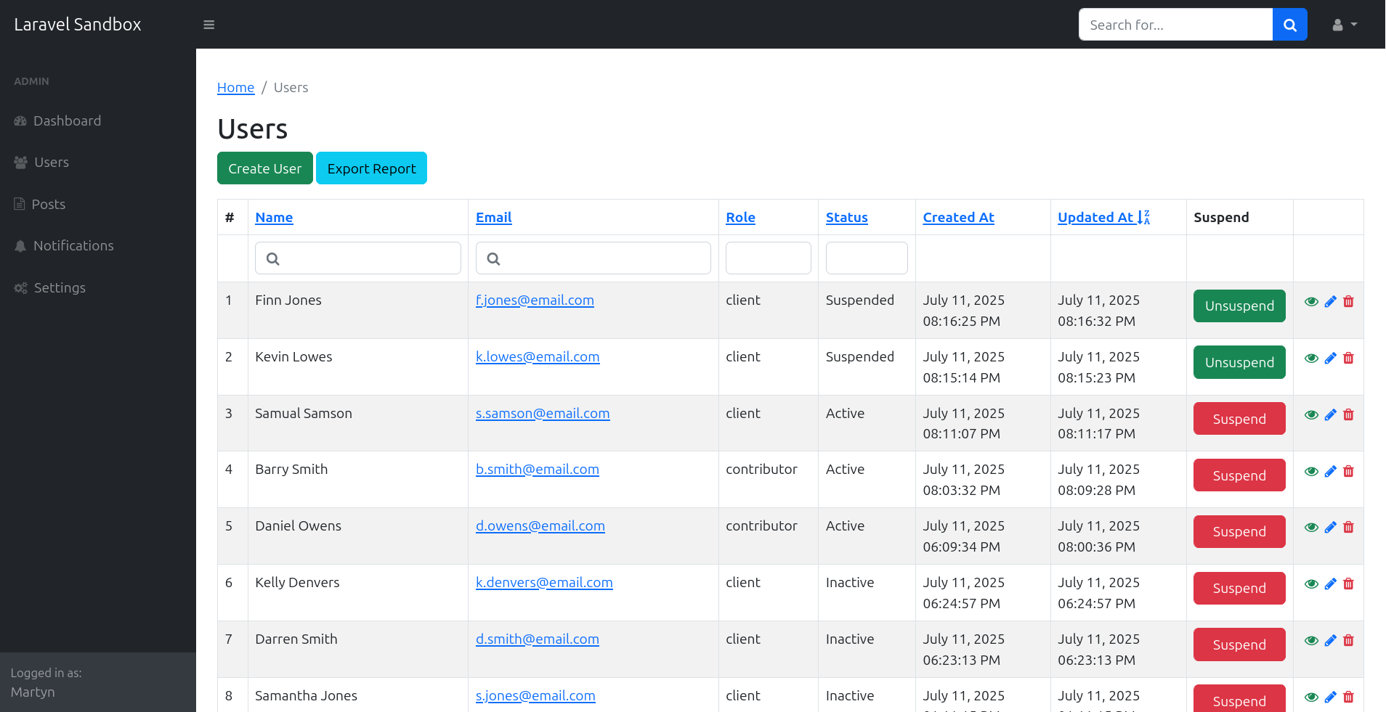Edit Finn Jones with pencil icon
This screenshot has width=1386, height=712.
click(1330, 302)
